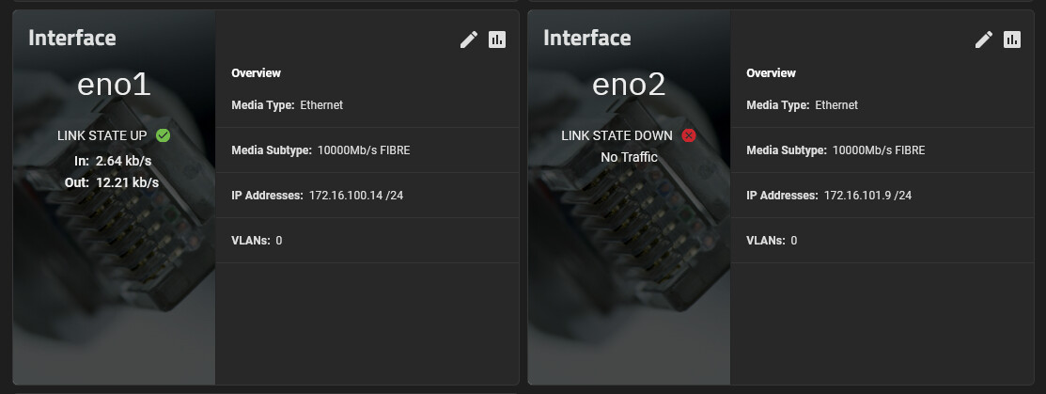Screen dimensions: 1046x394
Task: Click the LINK STATE DOWN label
Action: click(617, 135)
